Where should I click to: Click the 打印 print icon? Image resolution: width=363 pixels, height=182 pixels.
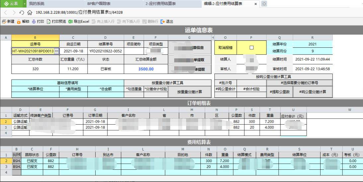pyautogui.click(x=34, y=22)
